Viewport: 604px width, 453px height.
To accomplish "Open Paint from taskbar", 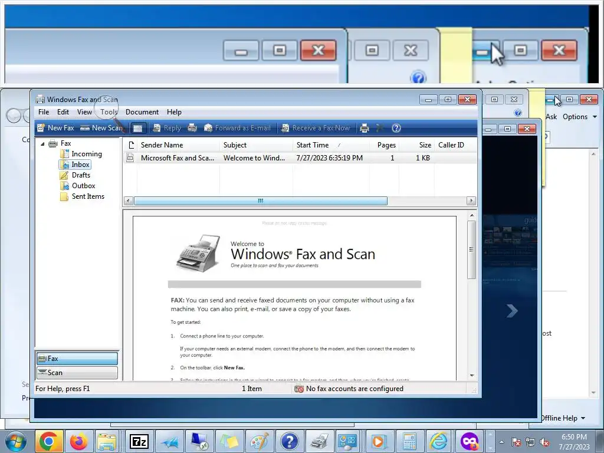I will tap(260, 441).
